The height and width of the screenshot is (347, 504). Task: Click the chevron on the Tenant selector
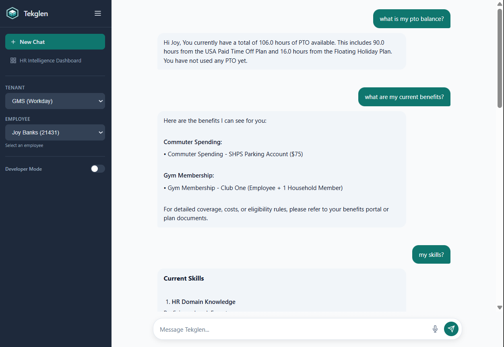101,101
